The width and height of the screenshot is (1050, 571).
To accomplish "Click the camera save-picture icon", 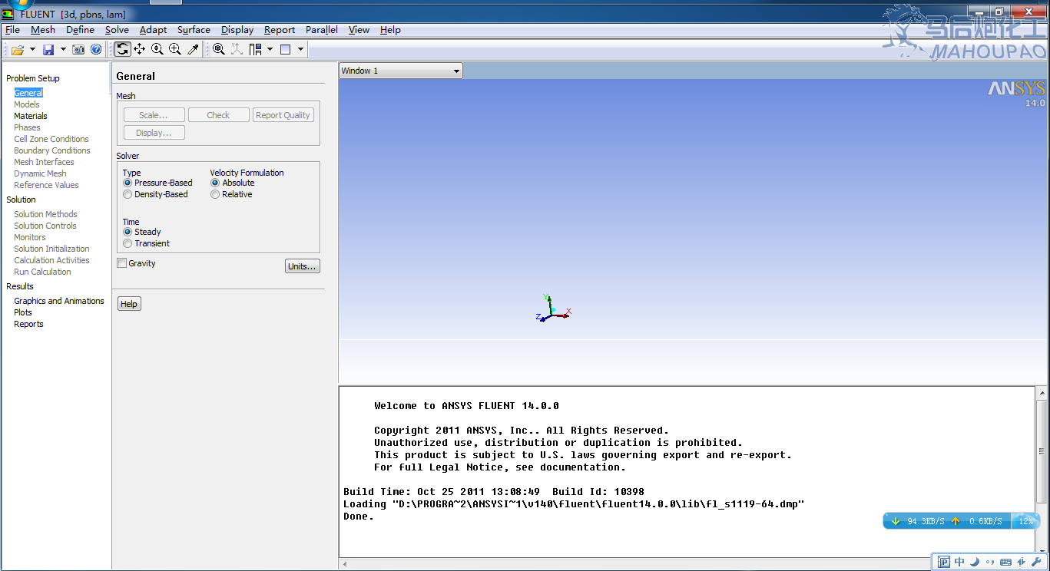I will (78, 49).
